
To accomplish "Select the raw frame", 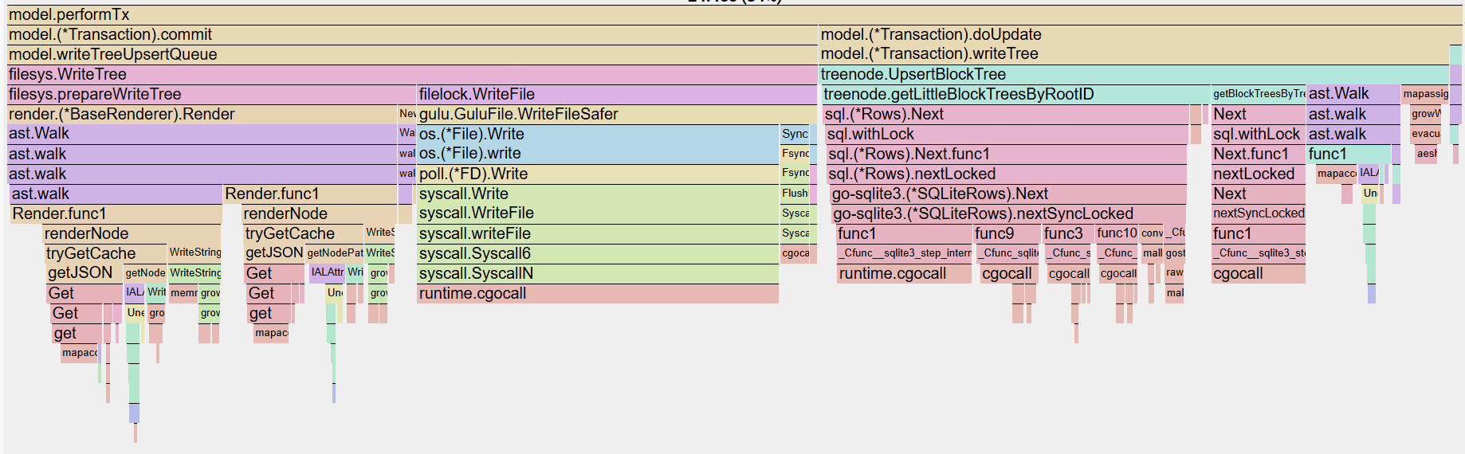I will click(1175, 273).
